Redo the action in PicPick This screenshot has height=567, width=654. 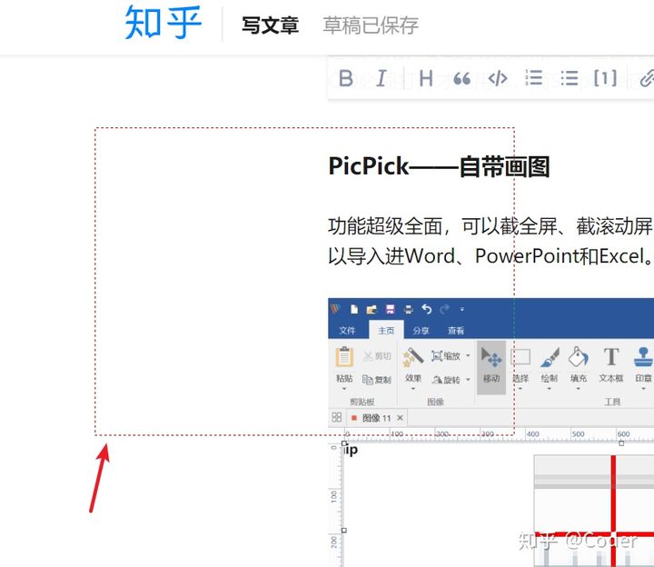click(x=444, y=309)
